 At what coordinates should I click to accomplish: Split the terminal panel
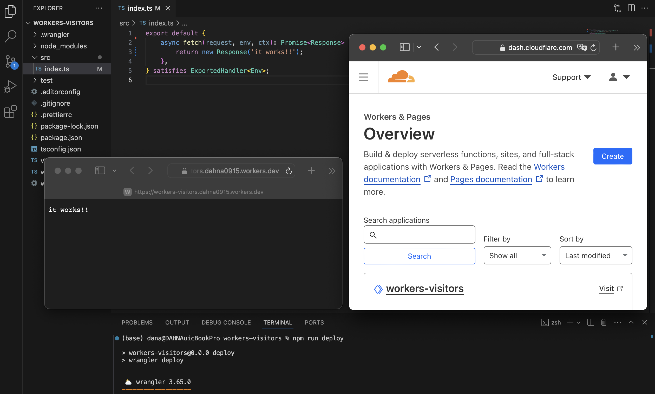coord(591,322)
